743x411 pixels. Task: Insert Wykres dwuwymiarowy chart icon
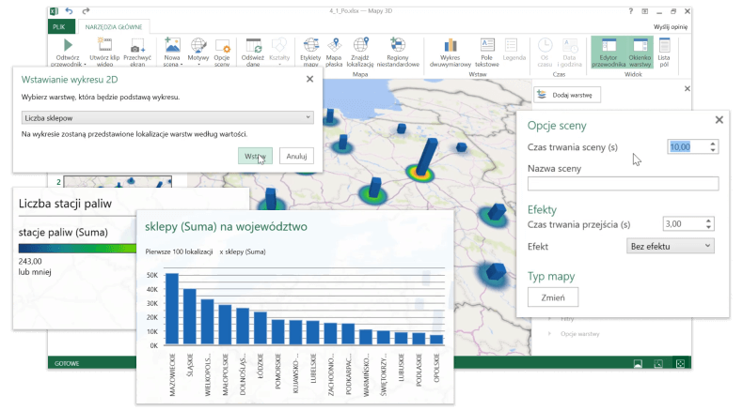point(451,45)
